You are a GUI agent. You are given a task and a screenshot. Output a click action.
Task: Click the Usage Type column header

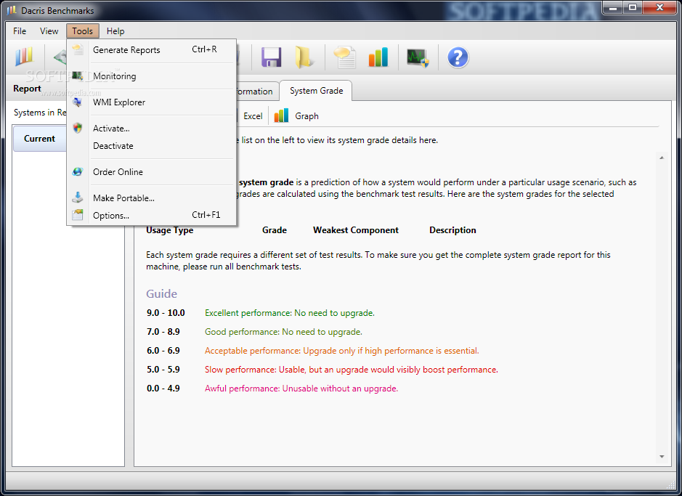[x=170, y=230]
